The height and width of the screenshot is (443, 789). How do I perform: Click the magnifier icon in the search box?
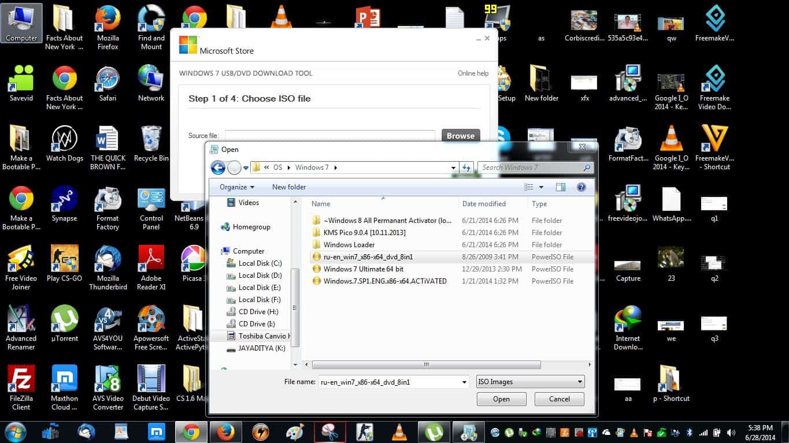(587, 167)
